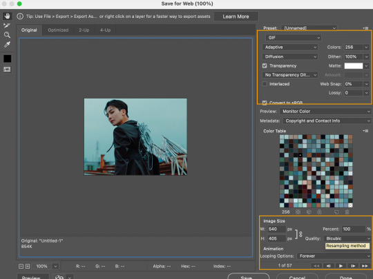
Task: Open the zoom level dropdown arrow
Action: [x=55, y=266]
